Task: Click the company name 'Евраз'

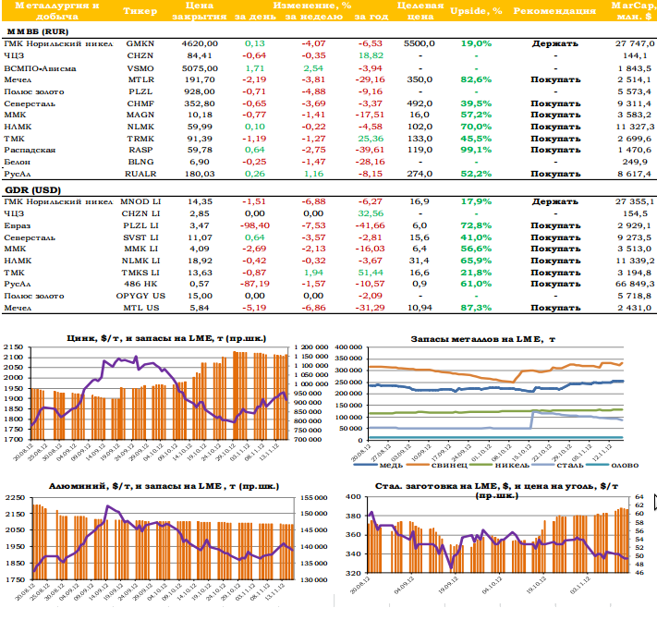Action: pyautogui.click(x=18, y=225)
